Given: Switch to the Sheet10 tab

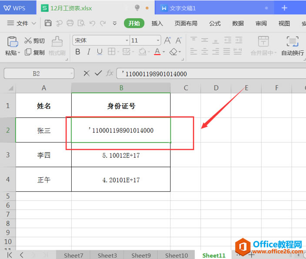Looking at the screenshot, I should point(176,255).
